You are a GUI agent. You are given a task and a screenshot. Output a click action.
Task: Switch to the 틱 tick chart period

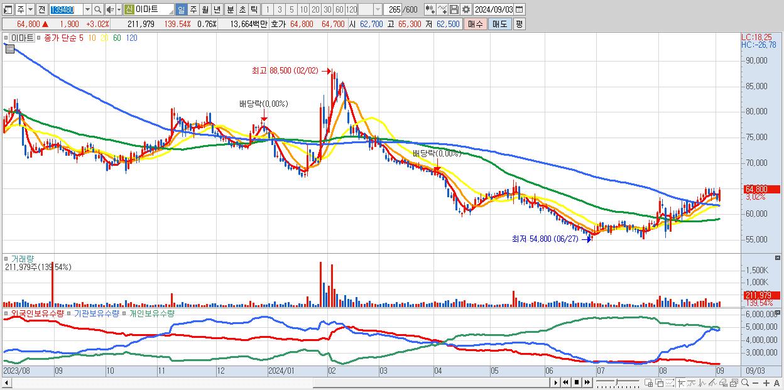tap(254, 10)
